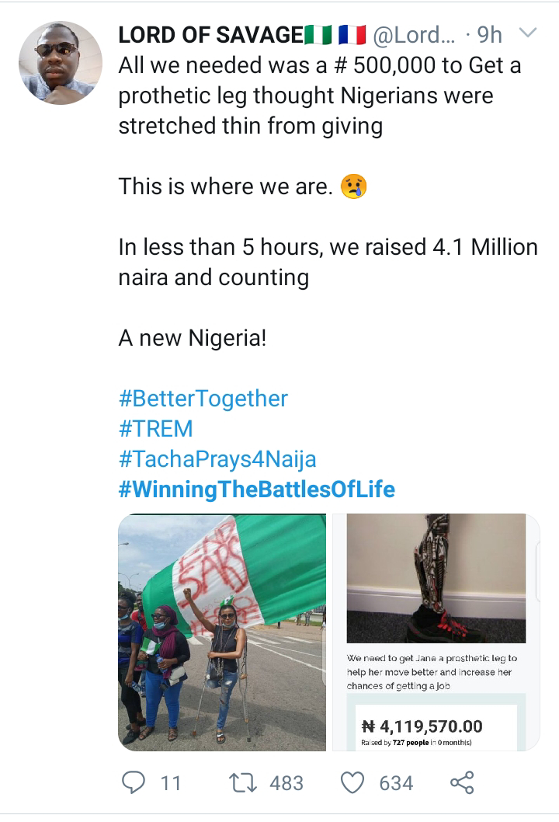
Task: Open the #BetterTogether hashtag
Action: (x=203, y=399)
